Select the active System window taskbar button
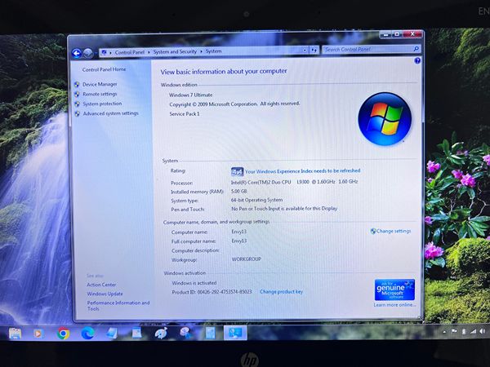 [235, 333]
